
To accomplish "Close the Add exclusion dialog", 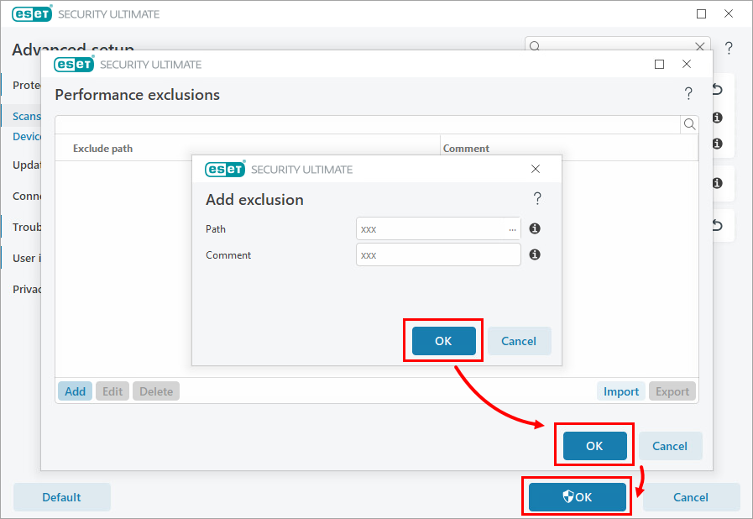I will click(536, 169).
